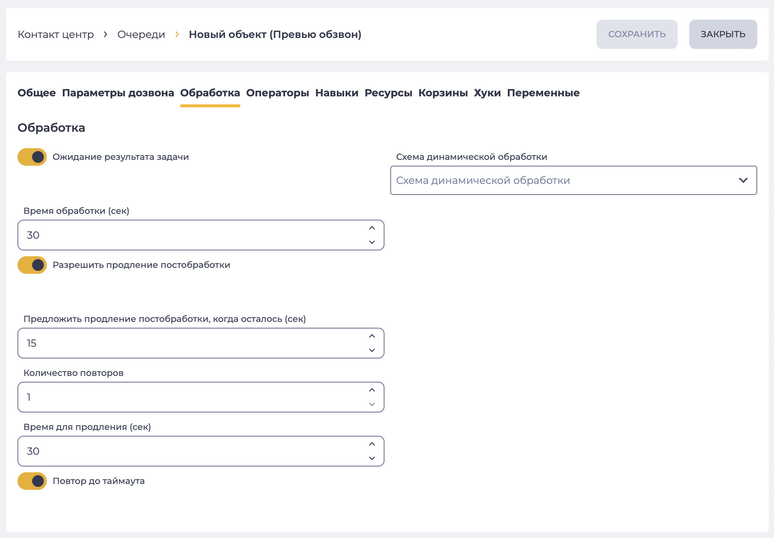Decrease processing time with the down arrow

tap(372, 242)
